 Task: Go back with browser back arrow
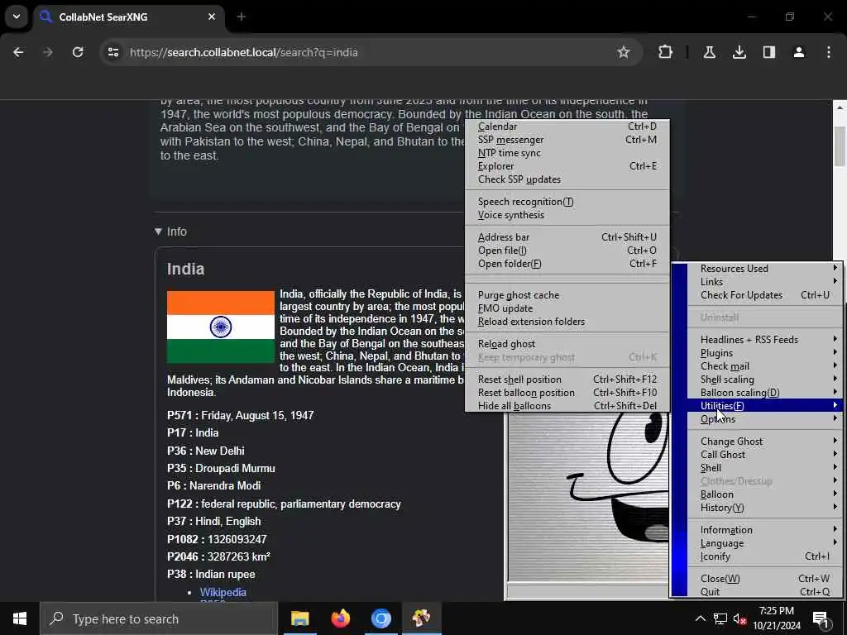coord(18,52)
